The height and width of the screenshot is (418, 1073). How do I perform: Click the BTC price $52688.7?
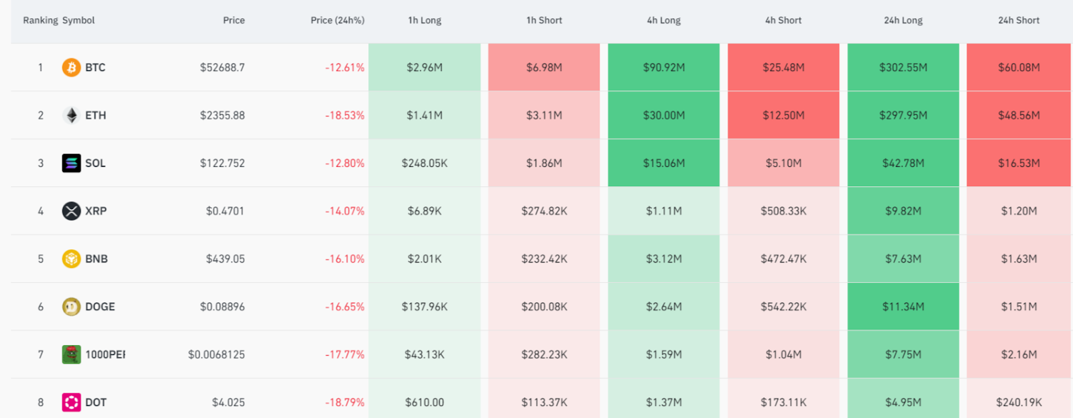222,67
